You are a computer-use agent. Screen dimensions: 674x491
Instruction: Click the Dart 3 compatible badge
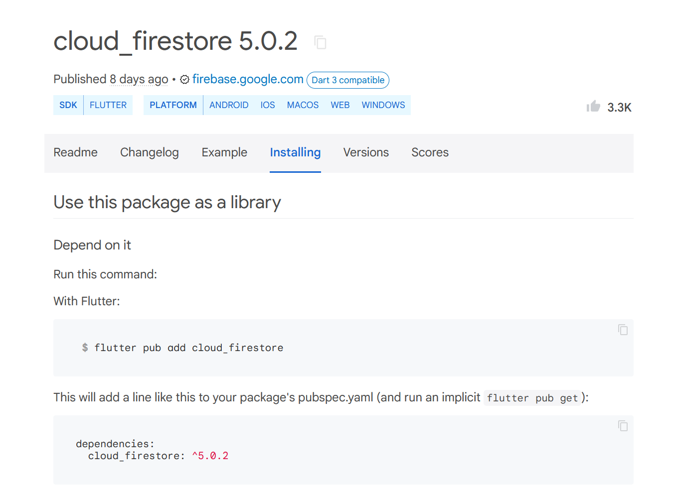pos(347,80)
